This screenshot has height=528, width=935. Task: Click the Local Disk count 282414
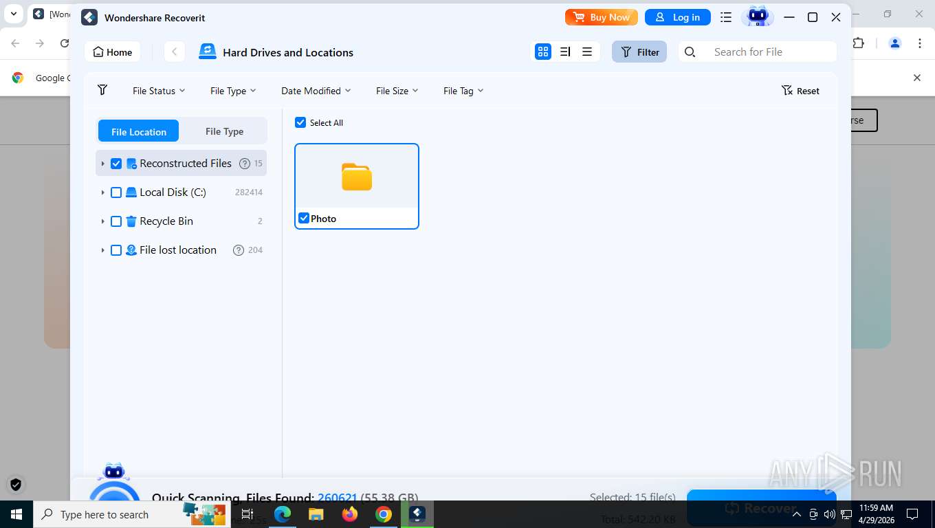click(249, 192)
